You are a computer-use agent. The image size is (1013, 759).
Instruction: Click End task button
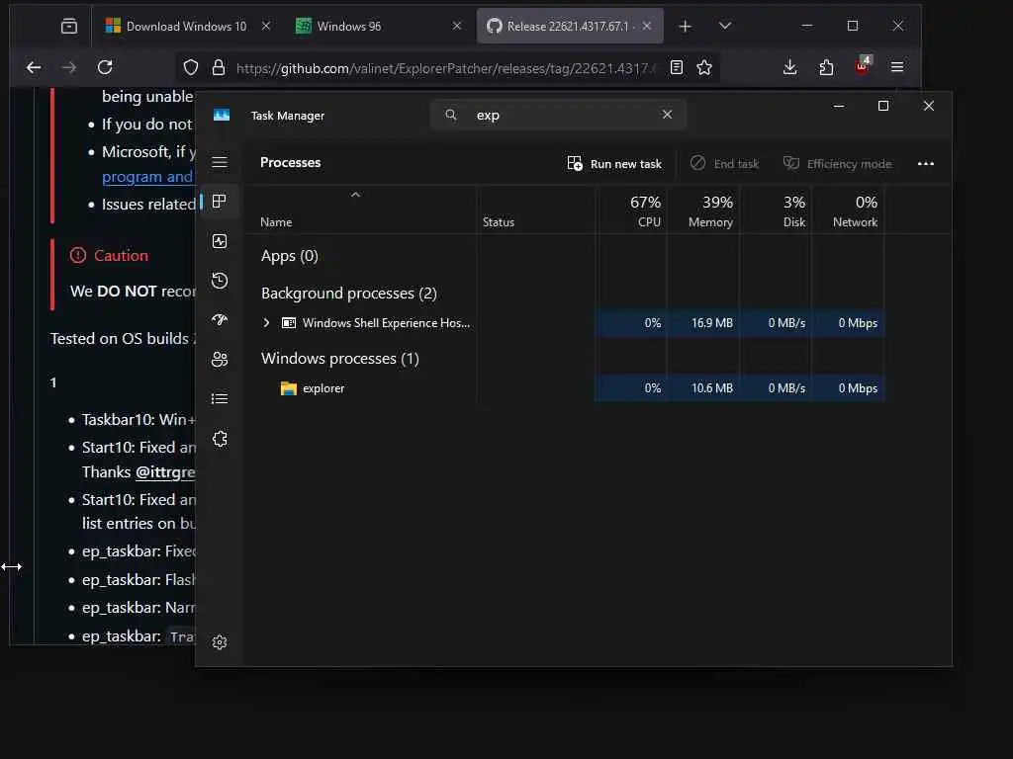(724, 164)
